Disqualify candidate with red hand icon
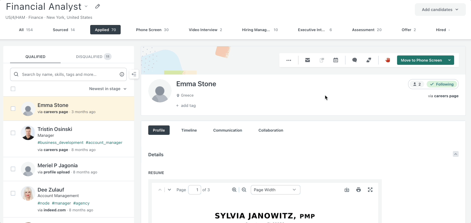This screenshot has height=223, width=471. coord(388,60)
